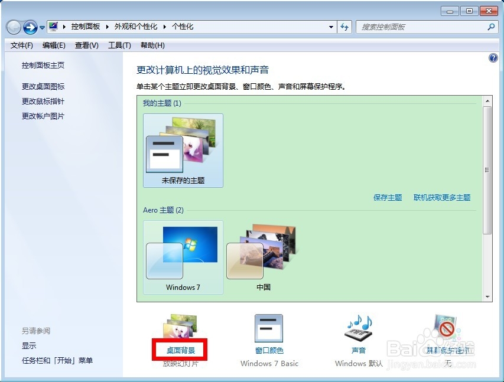Image resolution: width=504 pixels, height=382 pixels.
Task: Open the 查看 menu
Action: click(86, 45)
